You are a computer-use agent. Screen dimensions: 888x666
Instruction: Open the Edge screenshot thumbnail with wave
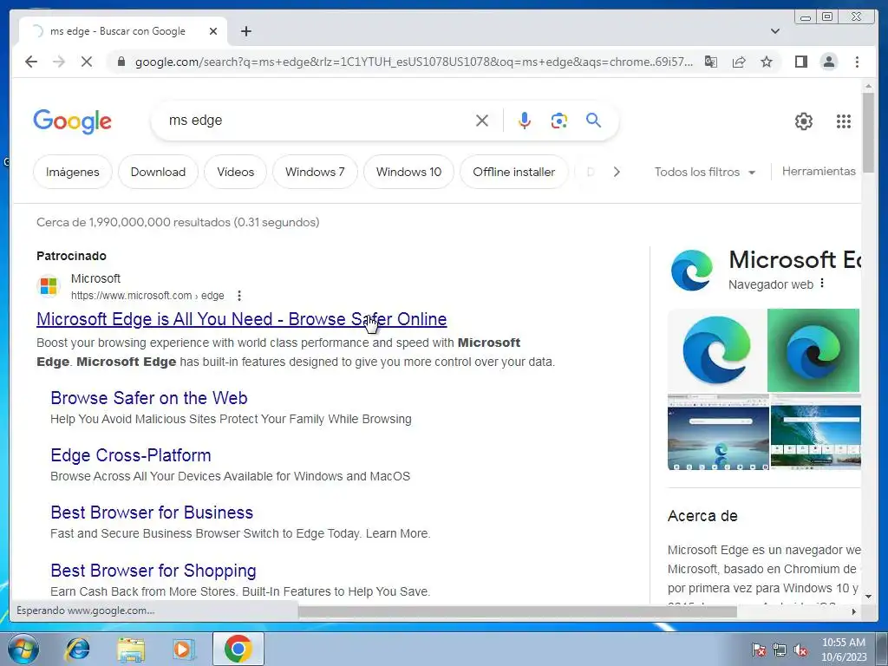coord(815,432)
